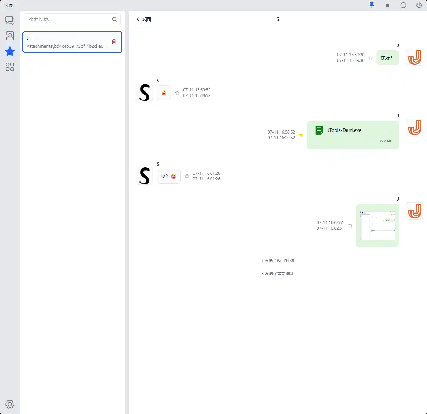The image size is (427, 414).
Task: Open the contacts sidebar icon
Action: (x=10, y=36)
